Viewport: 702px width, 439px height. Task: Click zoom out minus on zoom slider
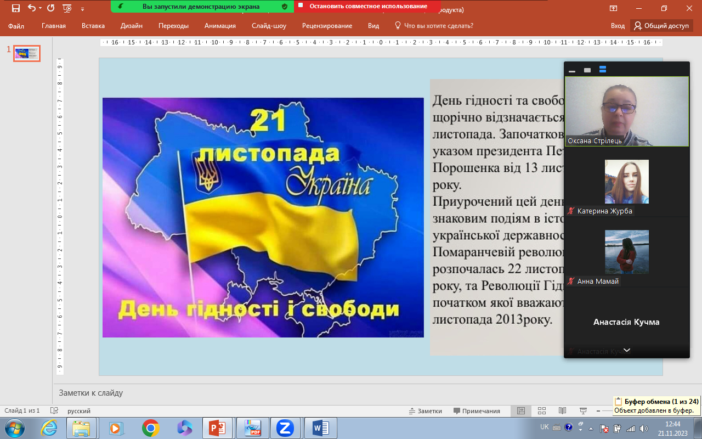click(603, 411)
